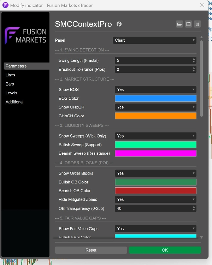The height and width of the screenshot is (265, 212).
Task: Click the scrollbar down arrow
Action: pos(201,237)
